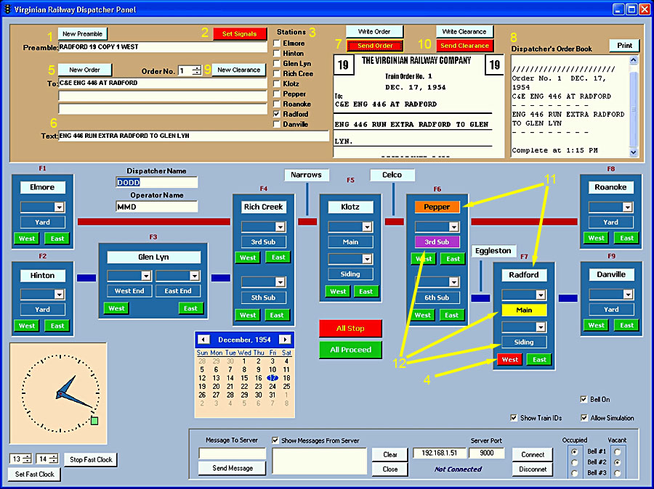Set the East signal on the Elmore panel
The width and height of the screenshot is (654, 489).
pyautogui.click(x=57, y=237)
